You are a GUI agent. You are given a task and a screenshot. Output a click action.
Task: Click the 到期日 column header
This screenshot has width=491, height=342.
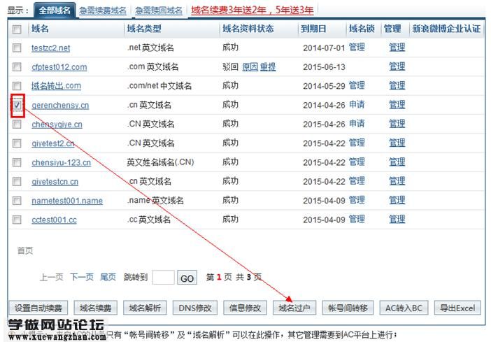click(313, 29)
